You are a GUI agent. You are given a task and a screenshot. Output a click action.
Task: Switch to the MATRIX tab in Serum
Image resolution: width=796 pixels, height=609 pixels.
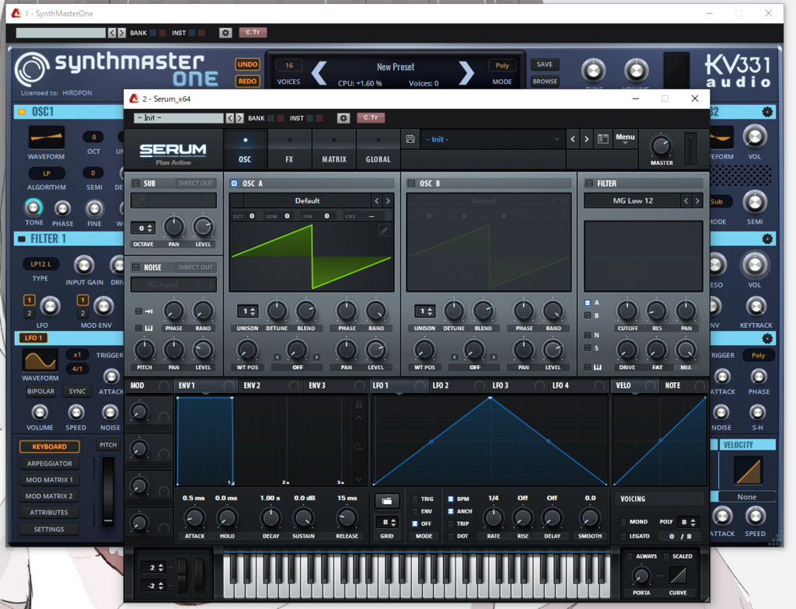(x=334, y=148)
